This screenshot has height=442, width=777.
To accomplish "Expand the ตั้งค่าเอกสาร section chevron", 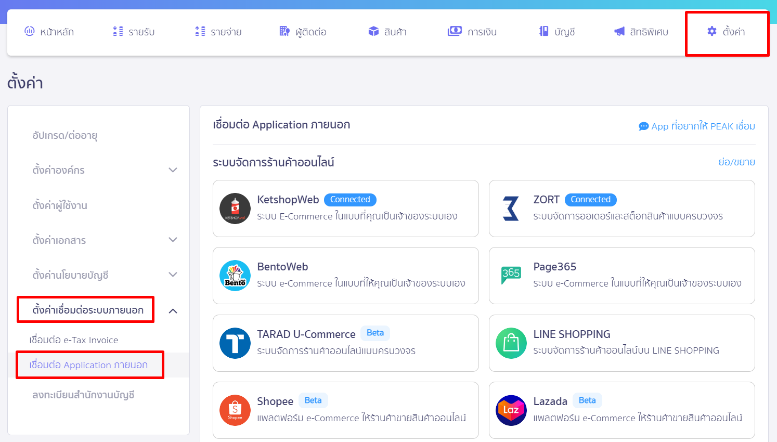I will pos(173,240).
